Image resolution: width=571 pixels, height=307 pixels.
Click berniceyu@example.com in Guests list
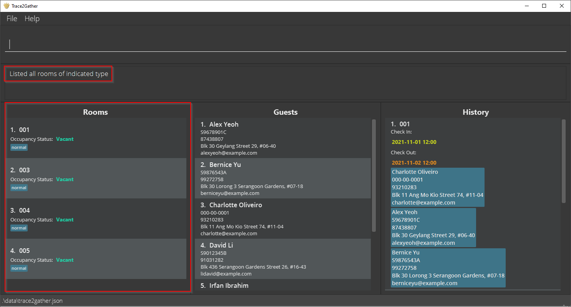230,193
